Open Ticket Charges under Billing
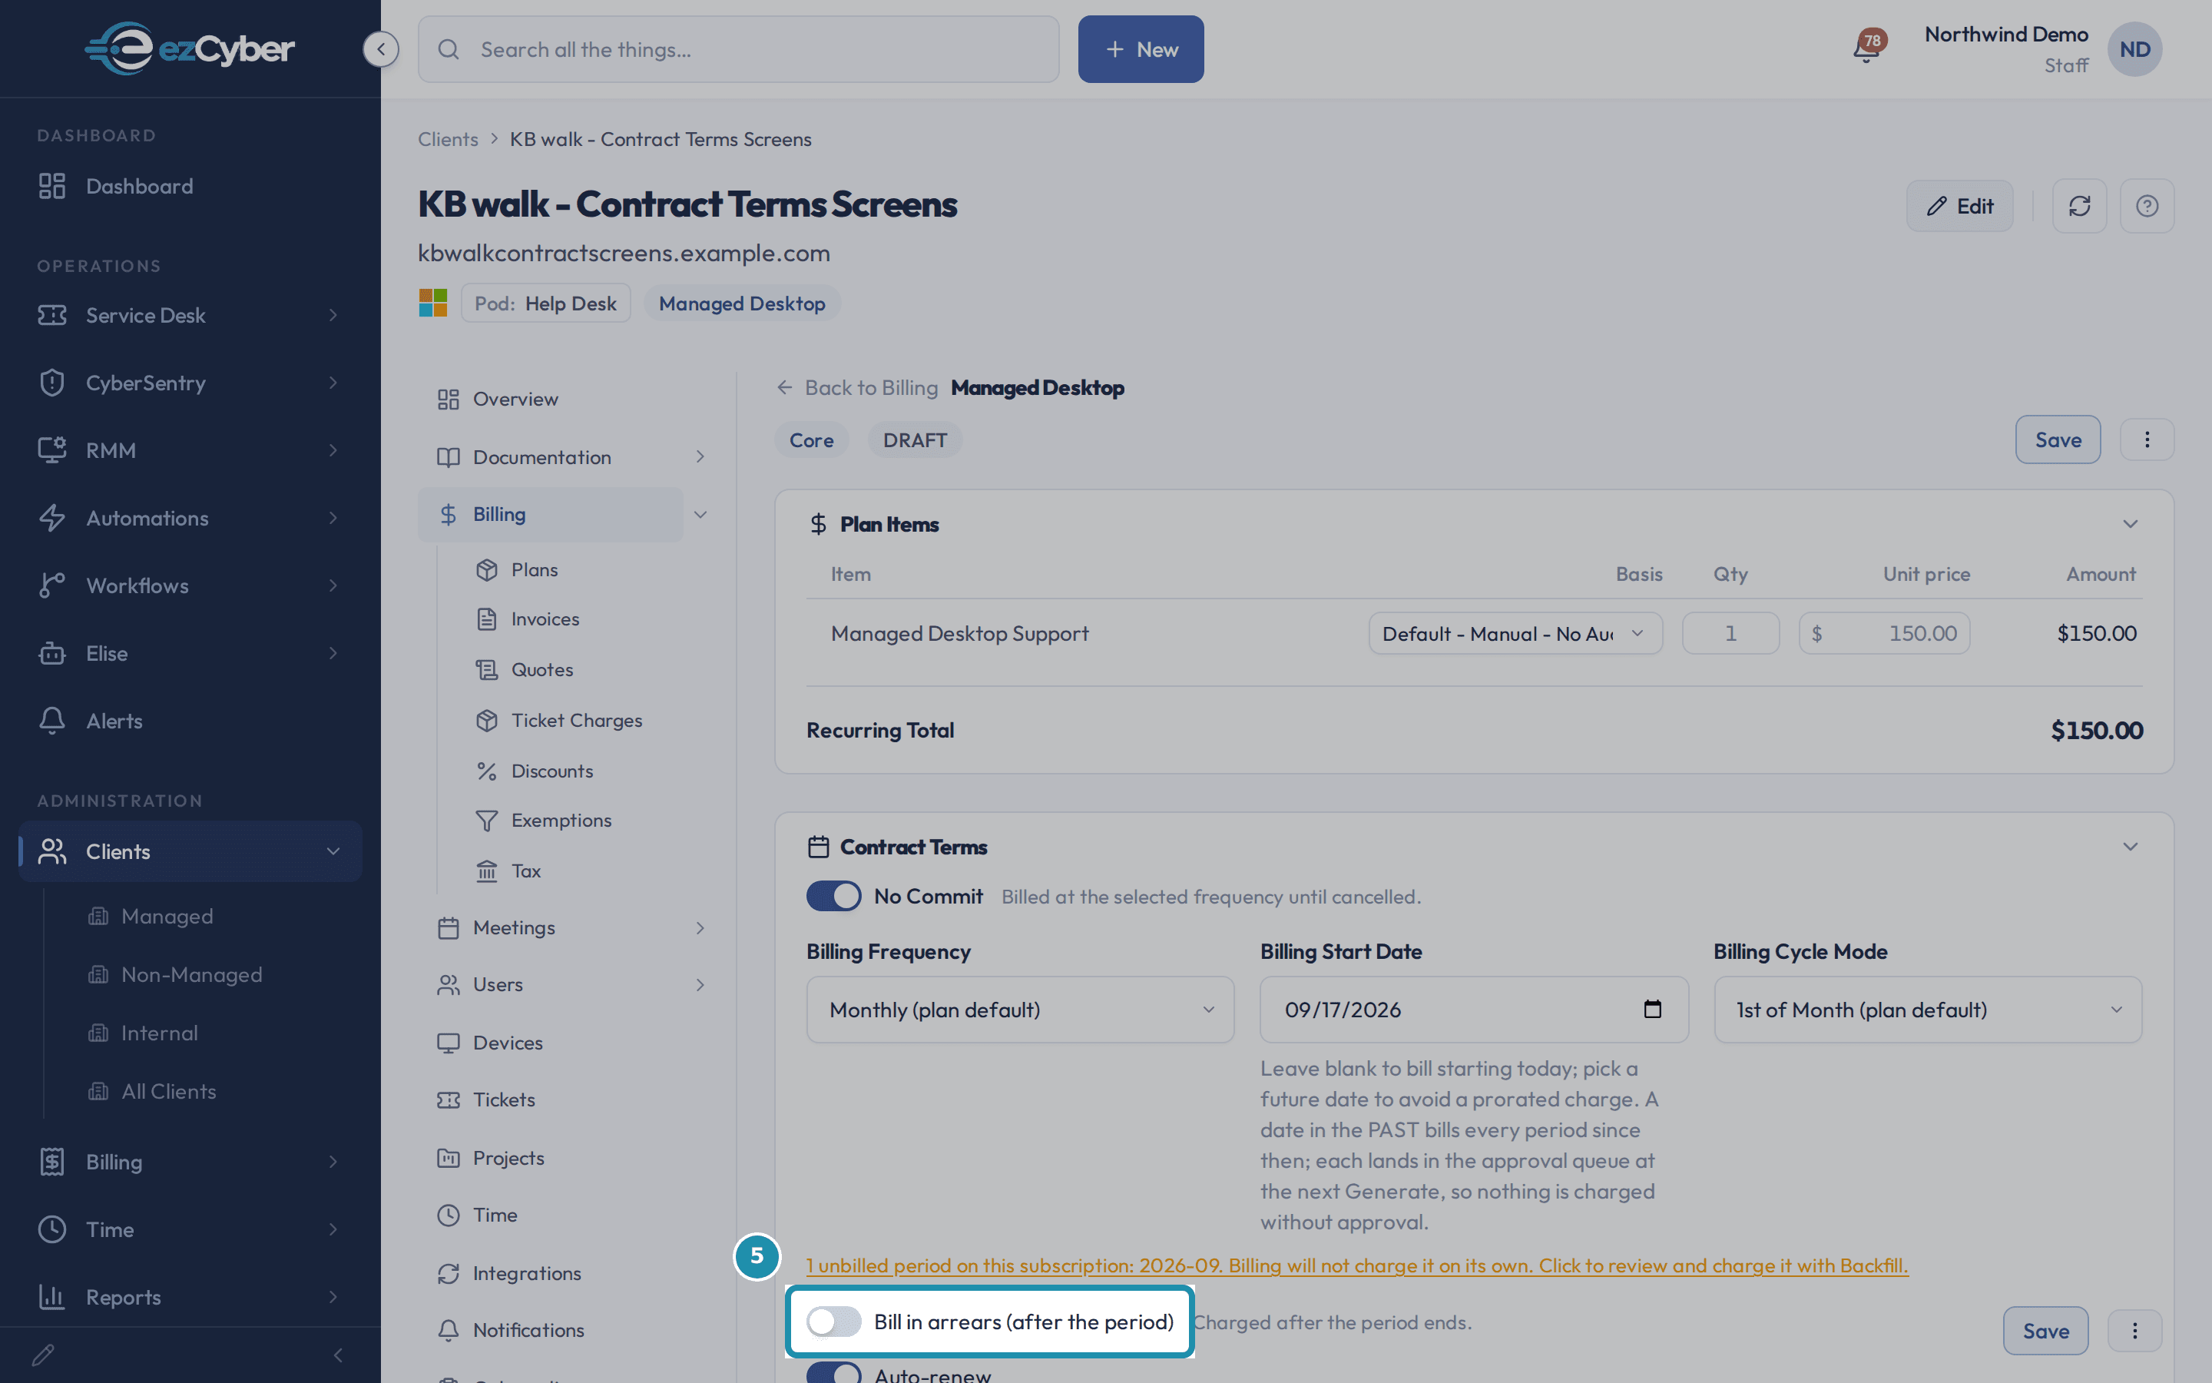 (x=576, y=721)
